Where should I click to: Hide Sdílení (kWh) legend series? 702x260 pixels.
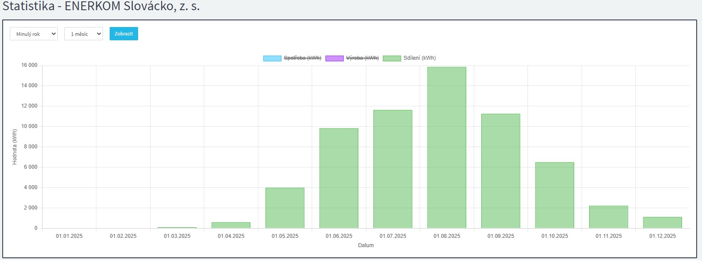click(x=419, y=58)
